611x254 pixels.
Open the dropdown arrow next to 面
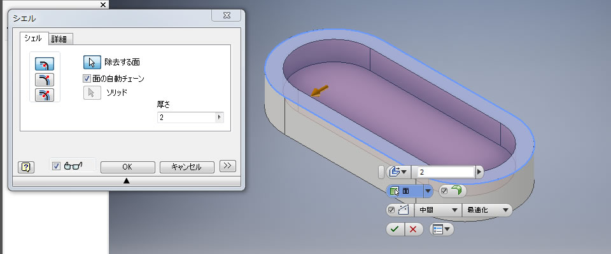pyautogui.click(x=428, y=191)
